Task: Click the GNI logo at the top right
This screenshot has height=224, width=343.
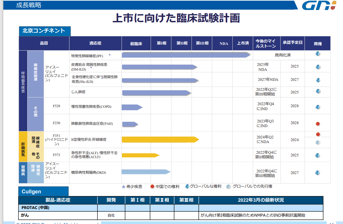Action: (320, 5)
